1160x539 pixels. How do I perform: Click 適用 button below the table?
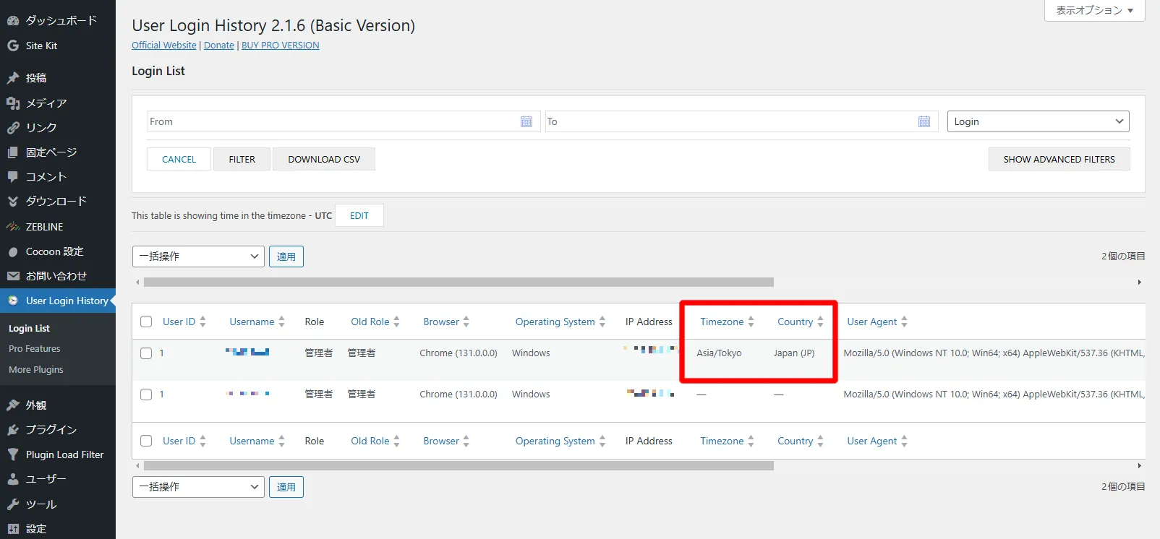coord(286,487)
